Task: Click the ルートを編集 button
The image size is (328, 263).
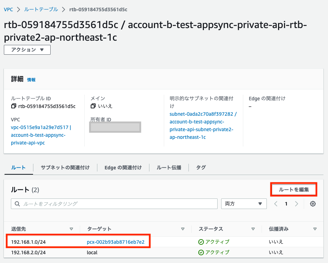Action: coord(294,189)
